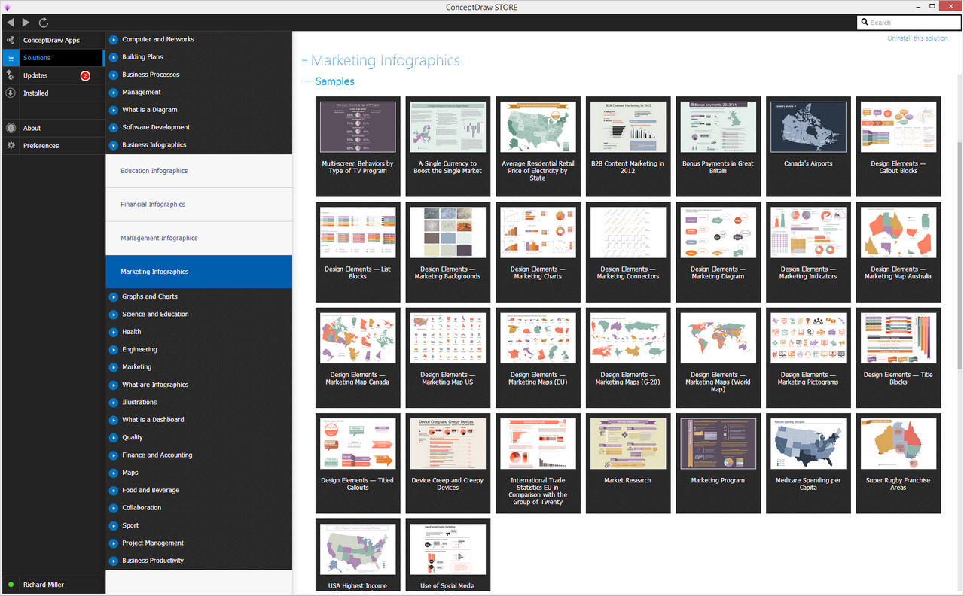Open Medicare Spending per Capita sample

[808, 463]
